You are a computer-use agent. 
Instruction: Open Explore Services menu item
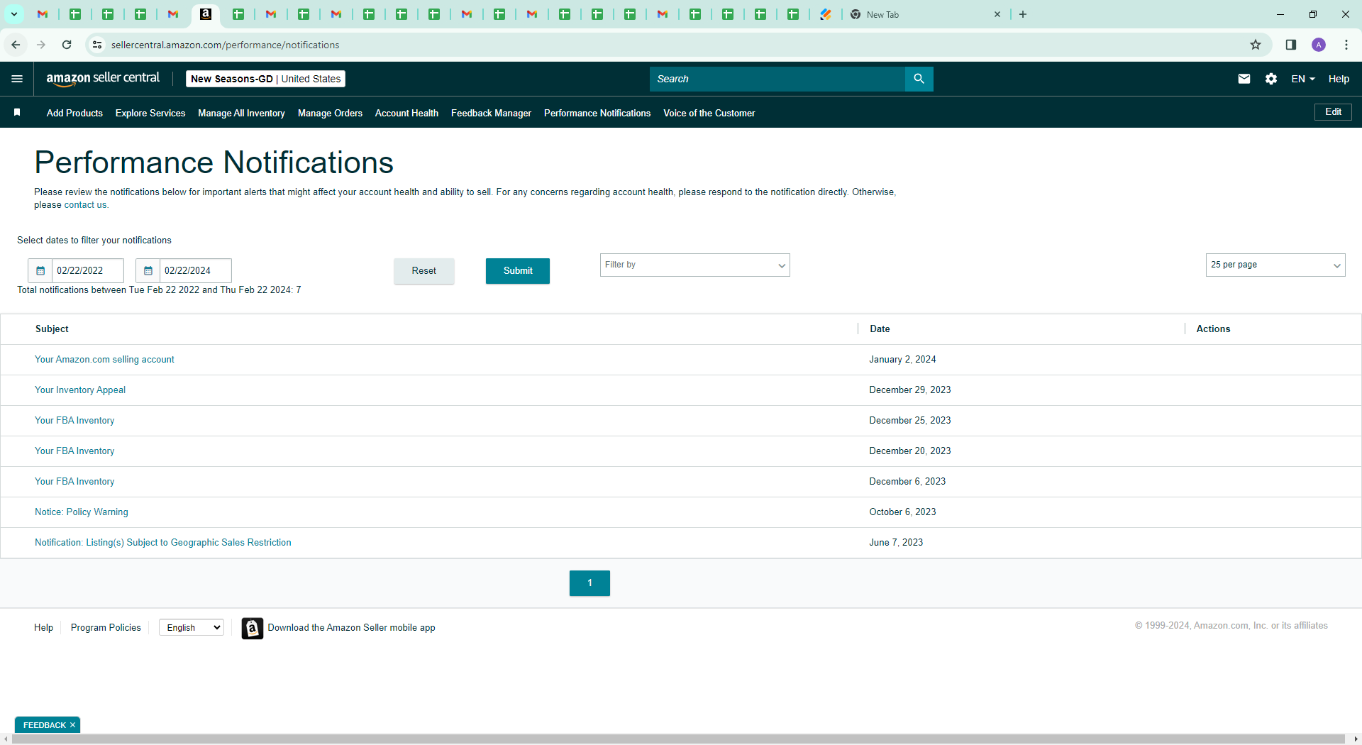pos(150,113)
